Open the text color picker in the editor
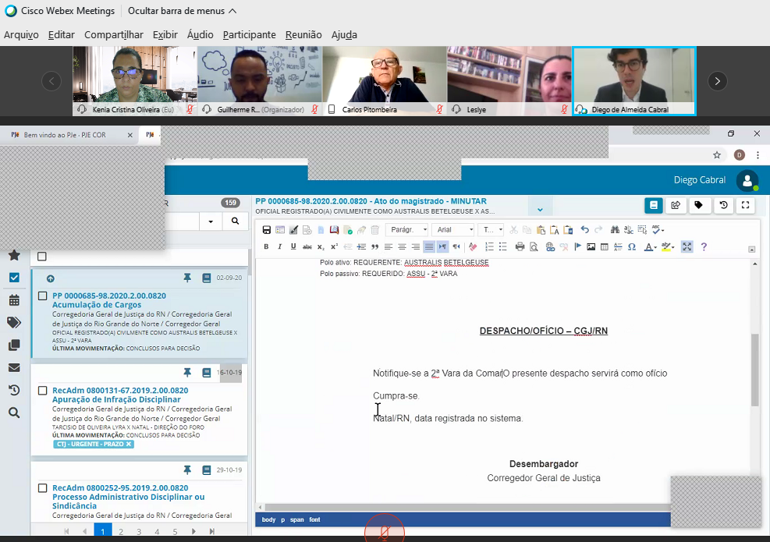 649,246
